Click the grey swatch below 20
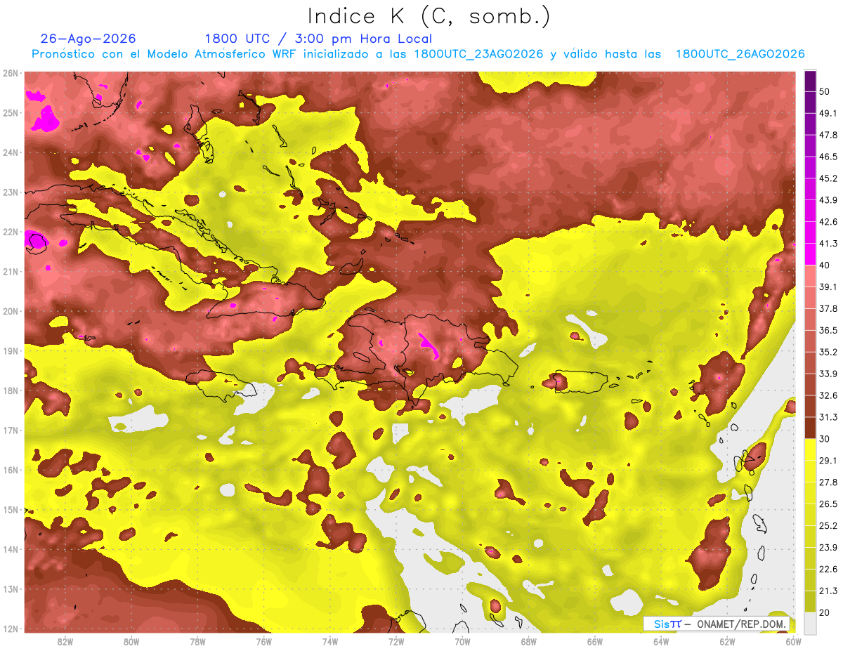843x651 pixels. [x=811, y=622]
